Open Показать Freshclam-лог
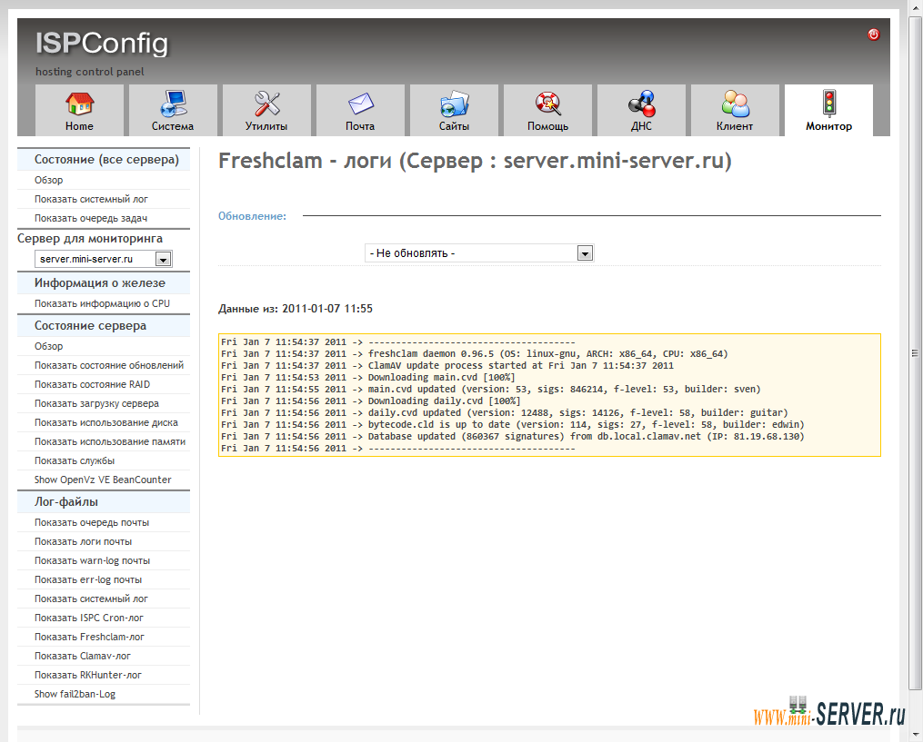This screenshot has height=742, width=923. [x=89, y=637]
